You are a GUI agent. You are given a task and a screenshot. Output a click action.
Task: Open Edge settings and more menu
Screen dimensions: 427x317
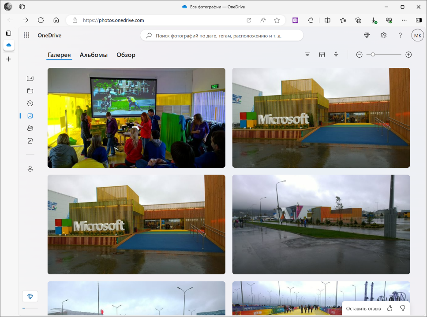[404, 20]
